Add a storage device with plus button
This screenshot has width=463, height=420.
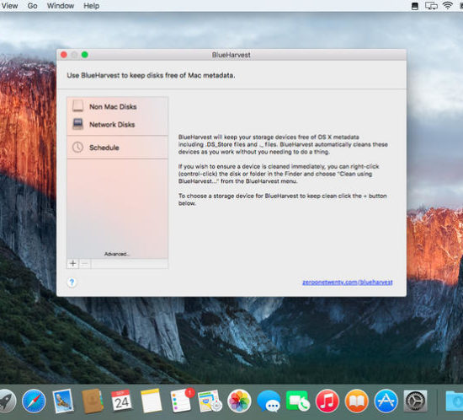click(73, 263)
